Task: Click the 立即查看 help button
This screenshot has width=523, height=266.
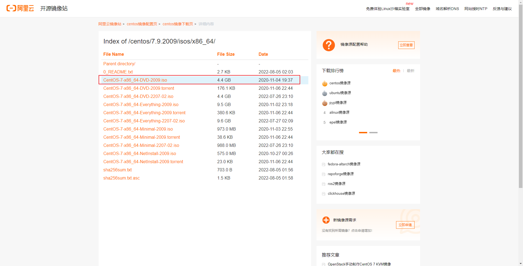Action: click(x=406, y=45)
